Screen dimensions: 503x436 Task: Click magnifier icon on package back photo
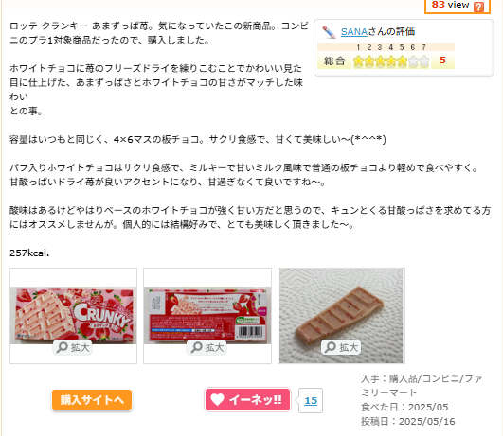pos(196,347)
